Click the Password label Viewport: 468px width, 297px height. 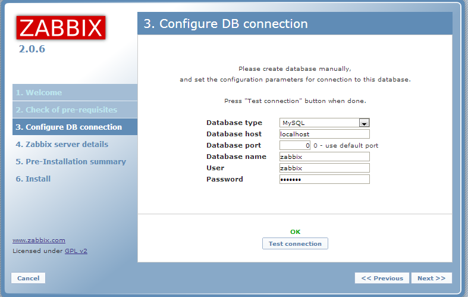[225, 179]
